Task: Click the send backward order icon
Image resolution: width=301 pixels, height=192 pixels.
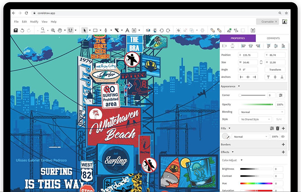Action: click(219, 30)
